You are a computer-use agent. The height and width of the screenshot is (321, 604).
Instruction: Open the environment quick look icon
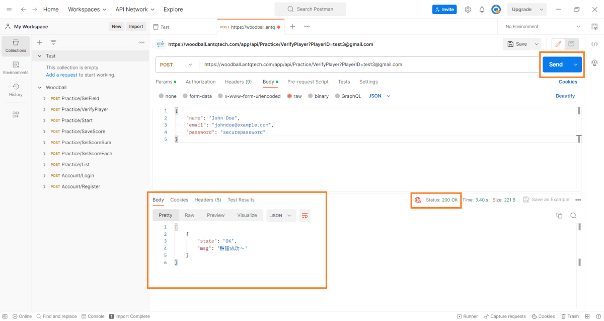[x=594, y=26]
